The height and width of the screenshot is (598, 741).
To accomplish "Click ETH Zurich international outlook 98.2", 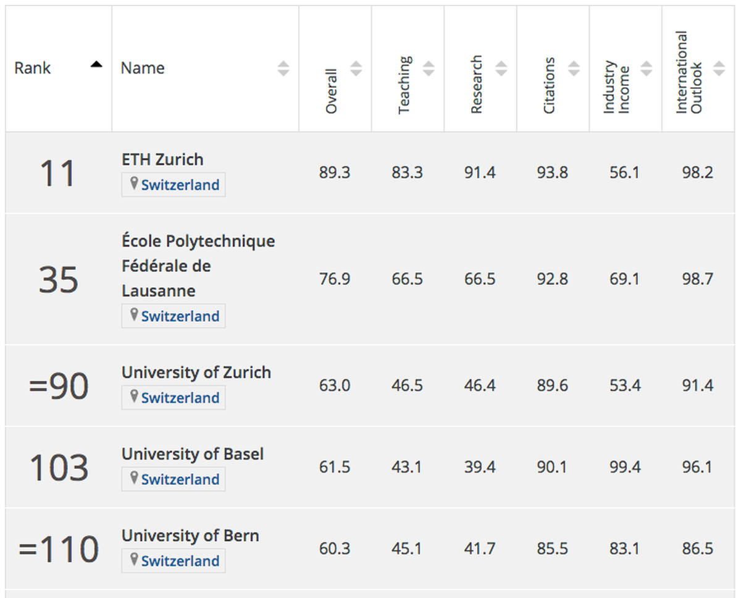I will pyautogui.click(x=698, y=173).
